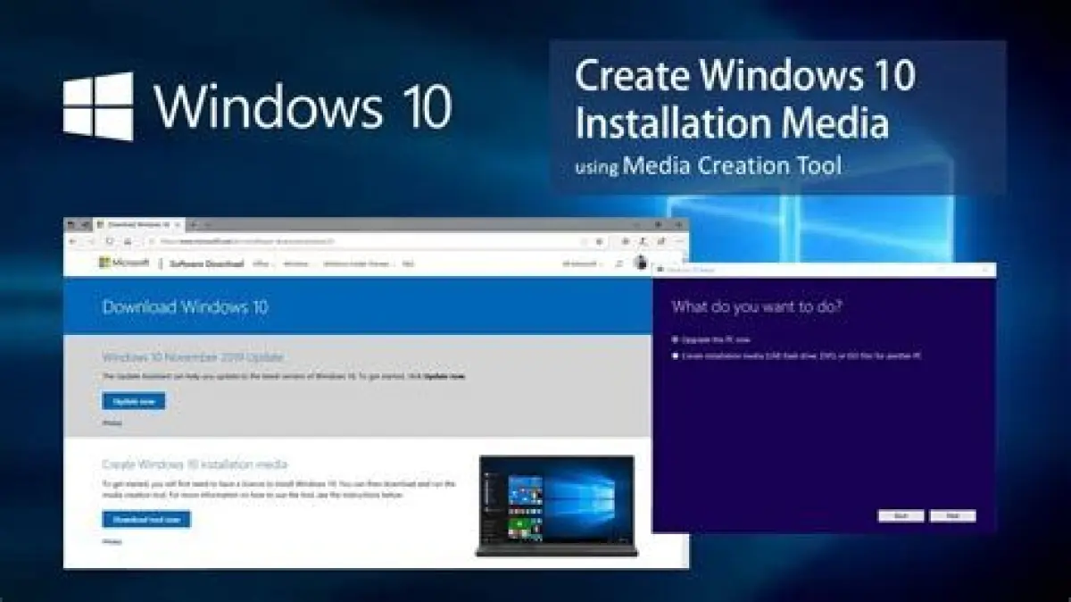Click the browser home icon
This screenshot has width=1071, height=602.
[129, 242]
